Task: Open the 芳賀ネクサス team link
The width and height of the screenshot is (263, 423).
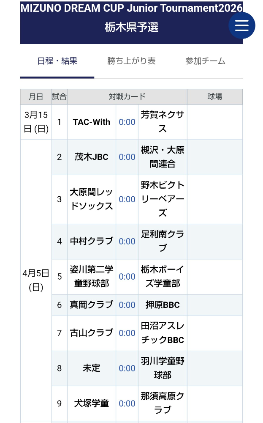Action: [x=163, y=122]
